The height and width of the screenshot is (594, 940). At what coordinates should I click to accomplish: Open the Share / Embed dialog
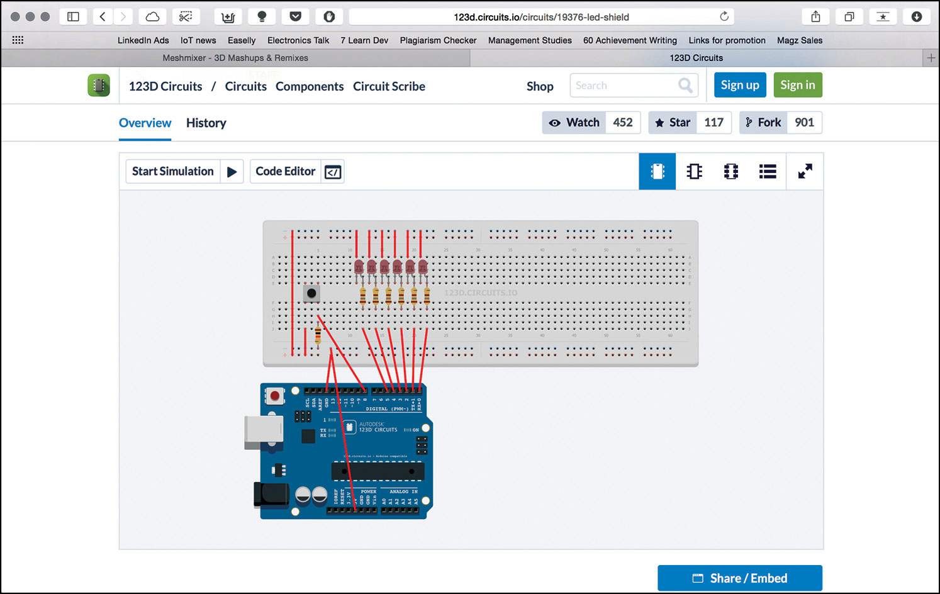click(x=739, y=578)
